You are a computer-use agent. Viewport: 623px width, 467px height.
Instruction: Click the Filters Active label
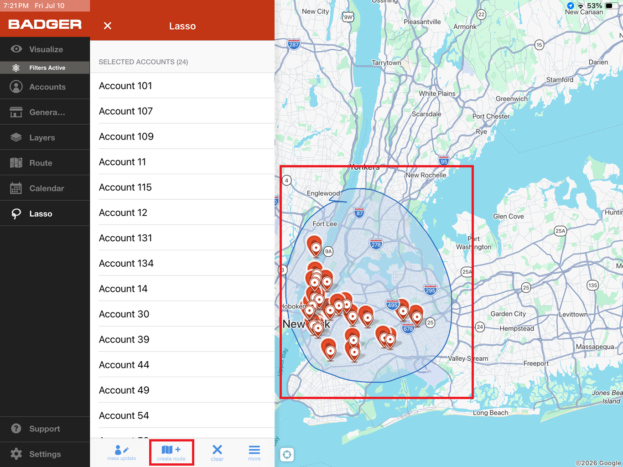47,68
